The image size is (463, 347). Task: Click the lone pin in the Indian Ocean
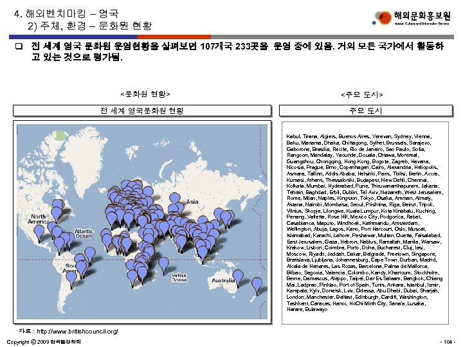(163, 265)
